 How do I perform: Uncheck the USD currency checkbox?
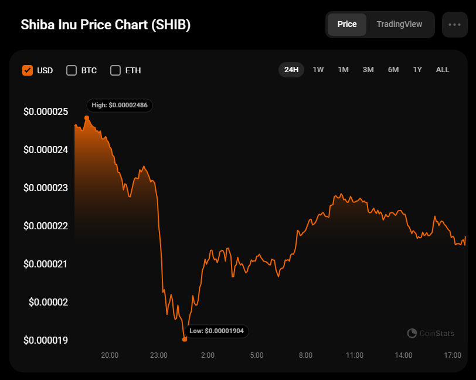click(x=27, y=70)
